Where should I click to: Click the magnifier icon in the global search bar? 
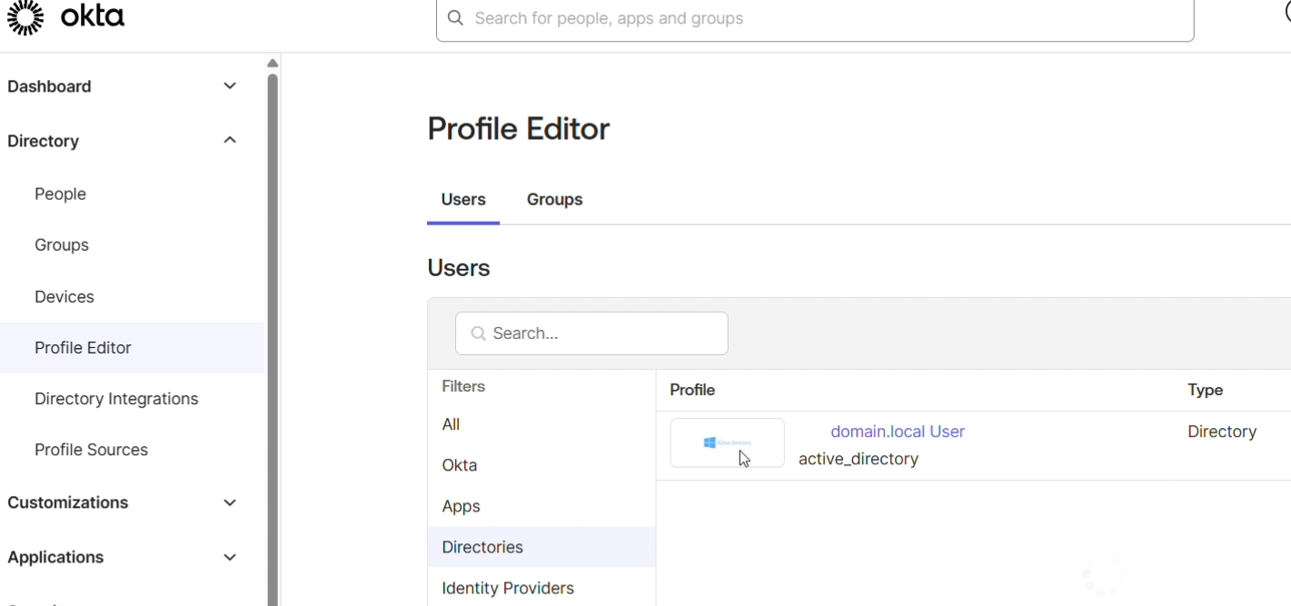pyautogui.click(x=455, y=17)
